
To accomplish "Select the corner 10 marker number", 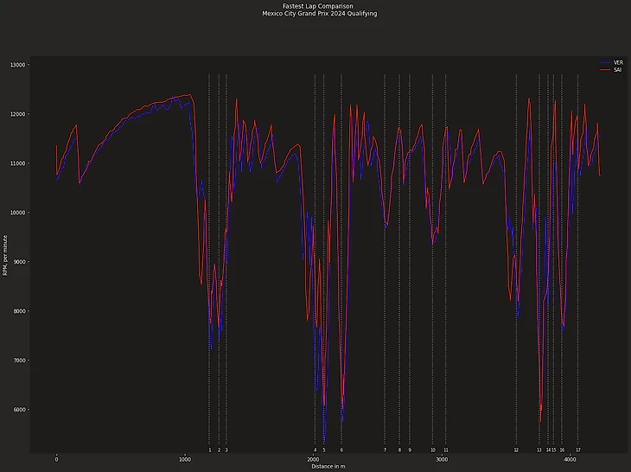I will pyautogui.click(x=432, y=450).
